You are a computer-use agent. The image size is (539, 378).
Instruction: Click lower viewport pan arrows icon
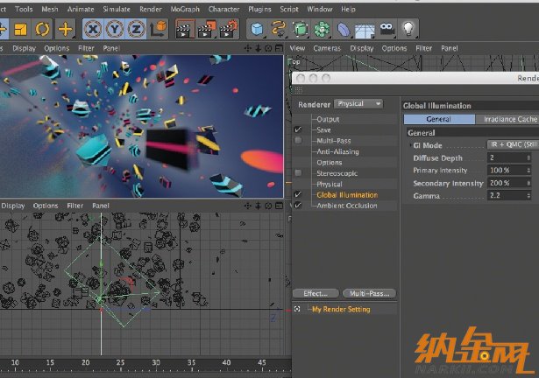(247, 206)
